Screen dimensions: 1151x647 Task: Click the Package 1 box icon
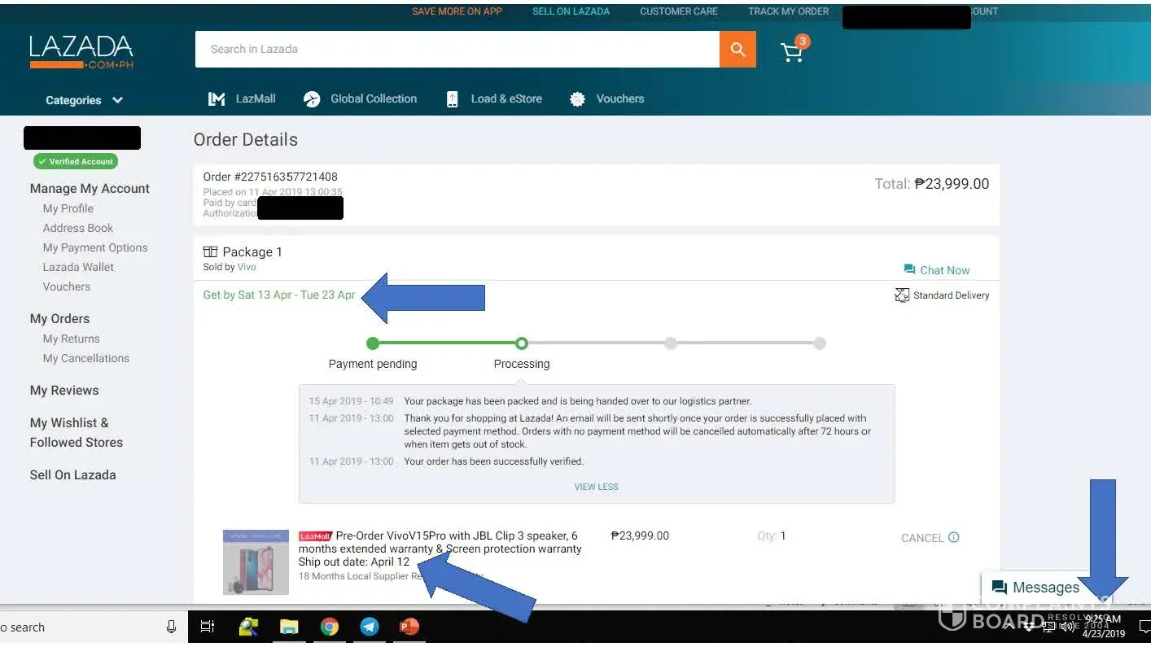pos(210,252)
